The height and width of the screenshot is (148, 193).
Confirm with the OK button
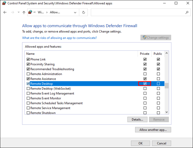[x=140, y=143]
